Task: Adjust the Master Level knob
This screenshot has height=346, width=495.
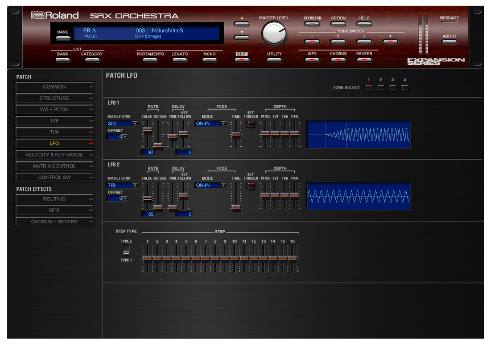Action: (274, 34)
